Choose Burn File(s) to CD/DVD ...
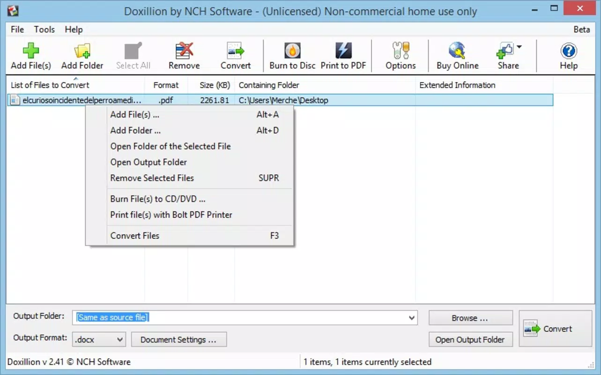Viewport: 601px width, 375px height. [190, 199]
